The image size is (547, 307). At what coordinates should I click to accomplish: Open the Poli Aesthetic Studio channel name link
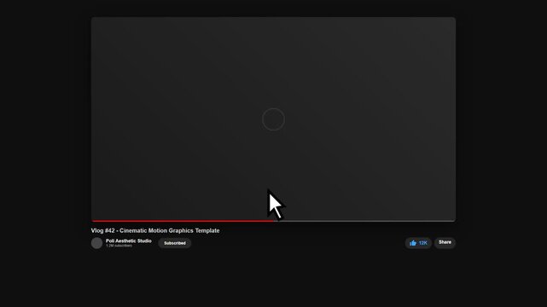[x=129, y=240]
